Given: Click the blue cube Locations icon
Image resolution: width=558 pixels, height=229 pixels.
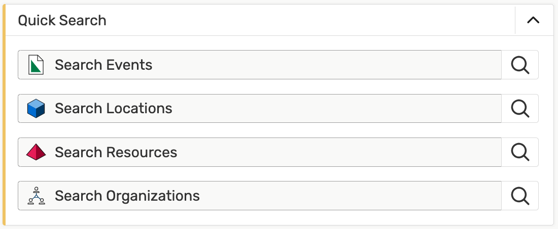Looking at the screenshot, I should (x=36, y=109).
